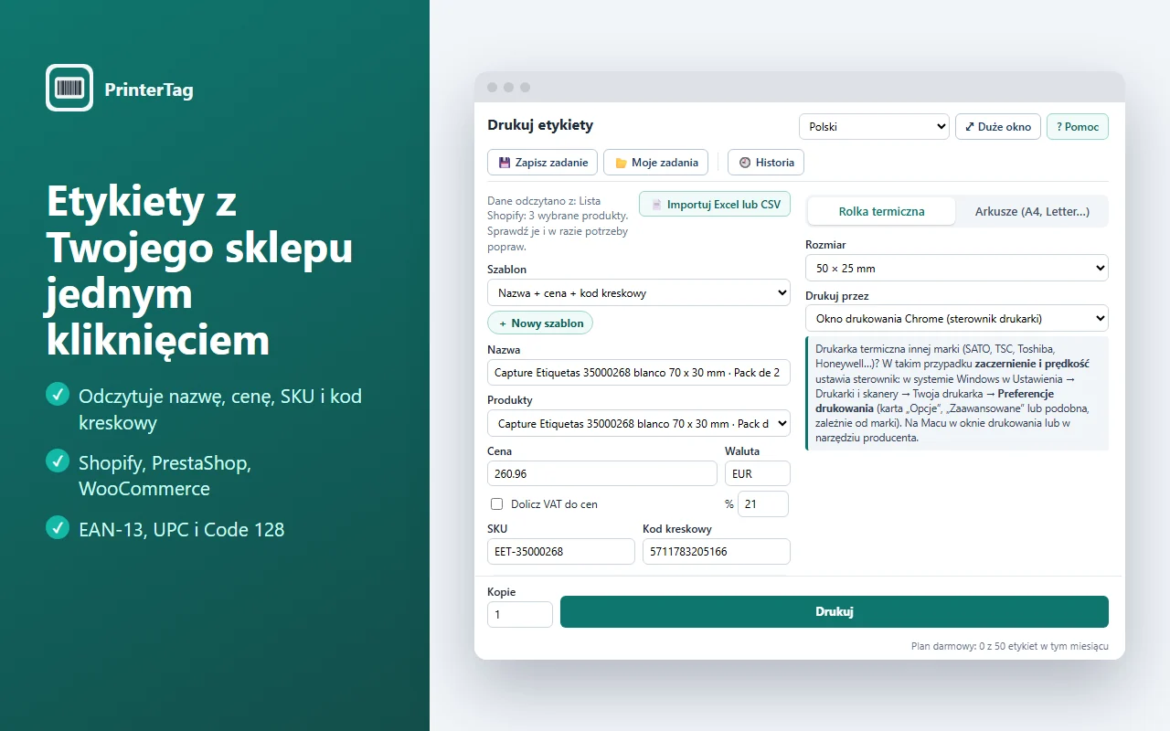Click the checkmark icon beside Odczytuje nazwę, cenę

point(58,395)
